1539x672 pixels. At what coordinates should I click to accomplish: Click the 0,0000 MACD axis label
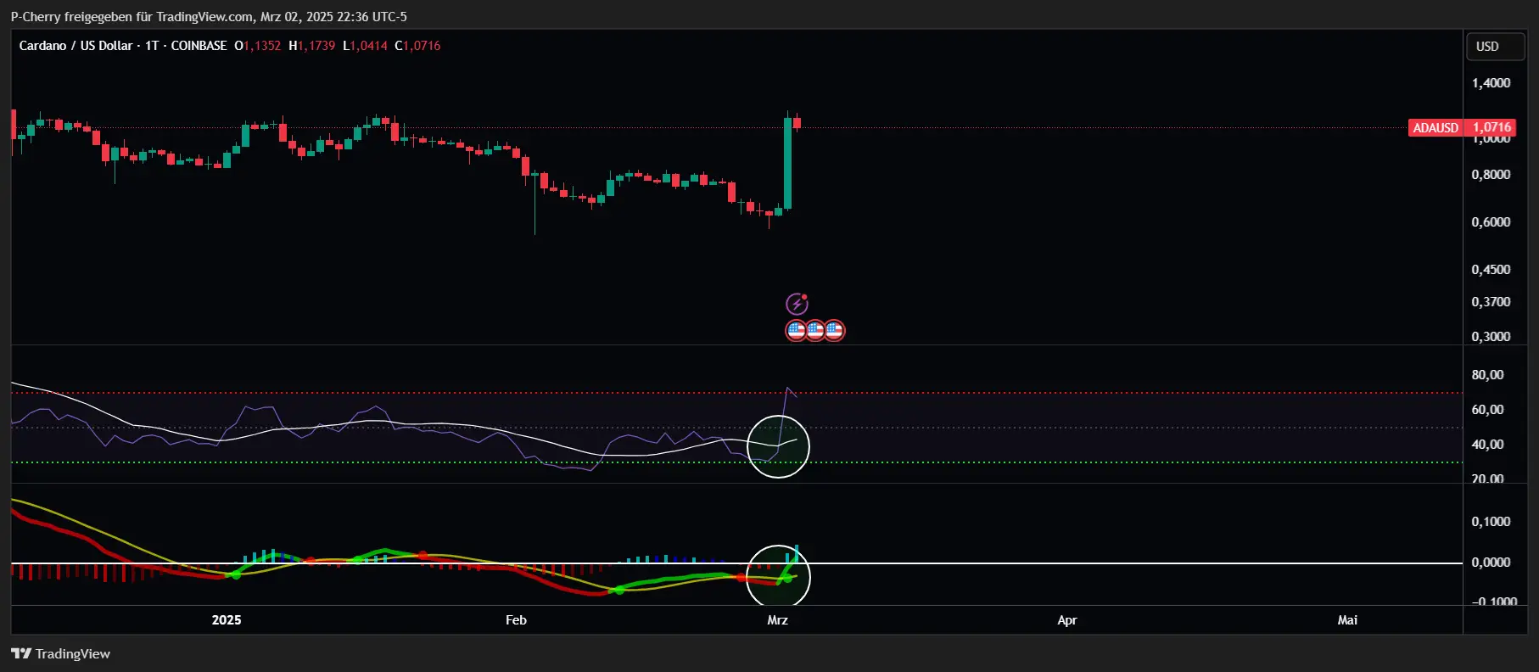pyautogui.click(x=1491, y=563)
